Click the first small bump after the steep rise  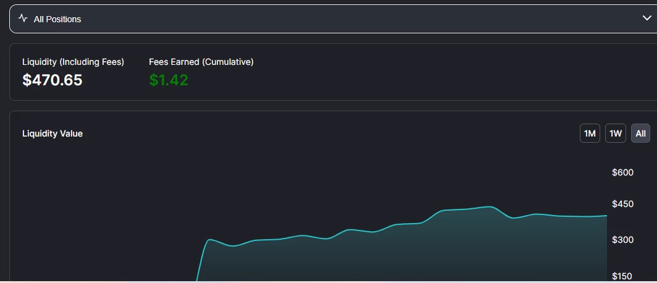click(x=211, y=239)
